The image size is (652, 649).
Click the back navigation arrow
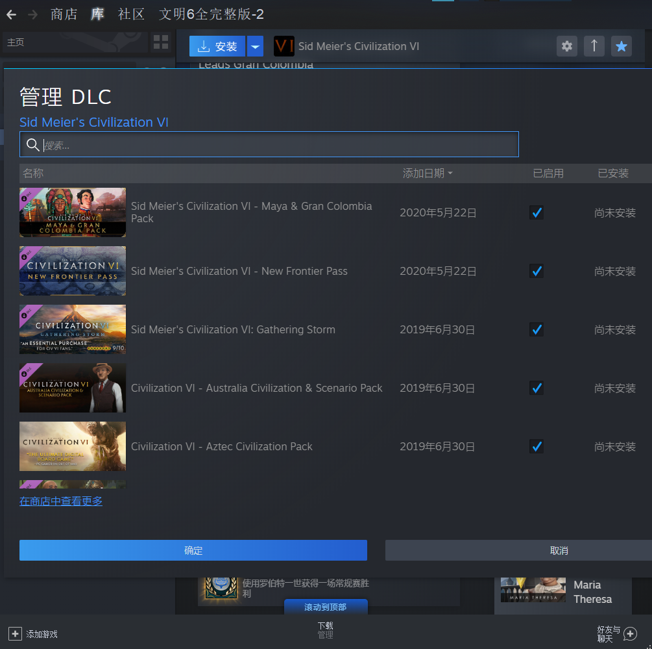click(11, 14)
